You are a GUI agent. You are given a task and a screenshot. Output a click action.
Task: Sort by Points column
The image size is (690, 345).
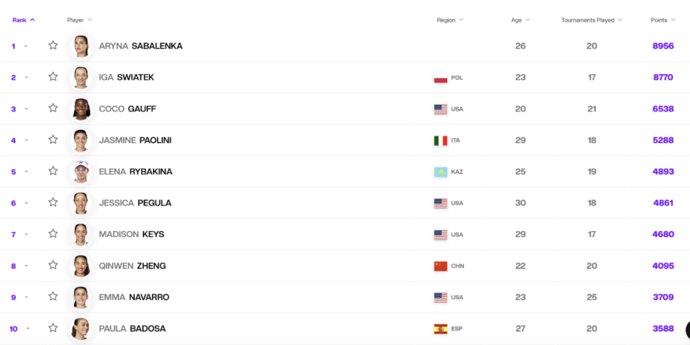tap(663, 20)
